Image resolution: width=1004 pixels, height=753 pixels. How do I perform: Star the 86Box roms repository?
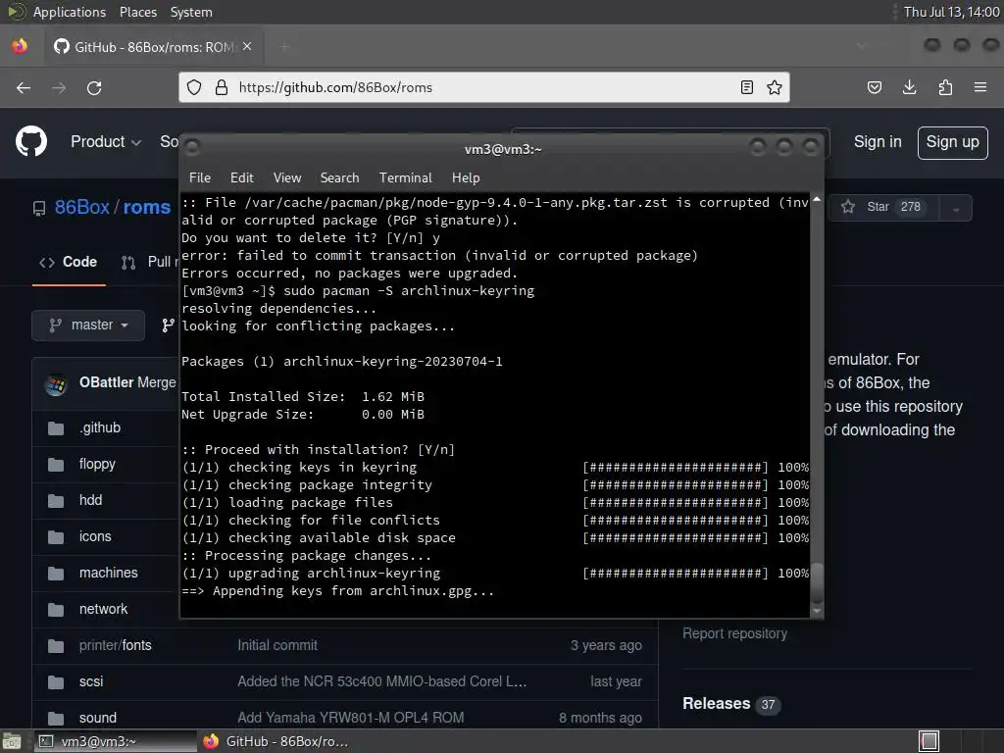[884, 208]
